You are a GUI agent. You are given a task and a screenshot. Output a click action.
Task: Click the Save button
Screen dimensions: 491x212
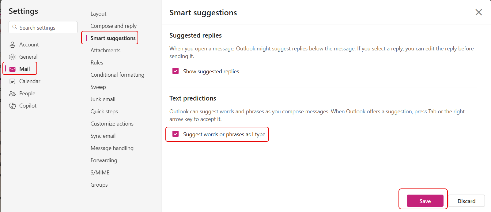coord(425,201)
